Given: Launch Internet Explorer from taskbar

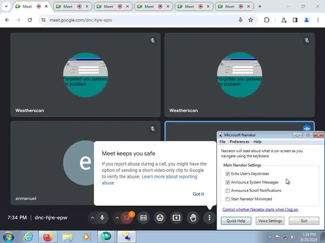Looking at the screenshot, I should tap(28, 237).
